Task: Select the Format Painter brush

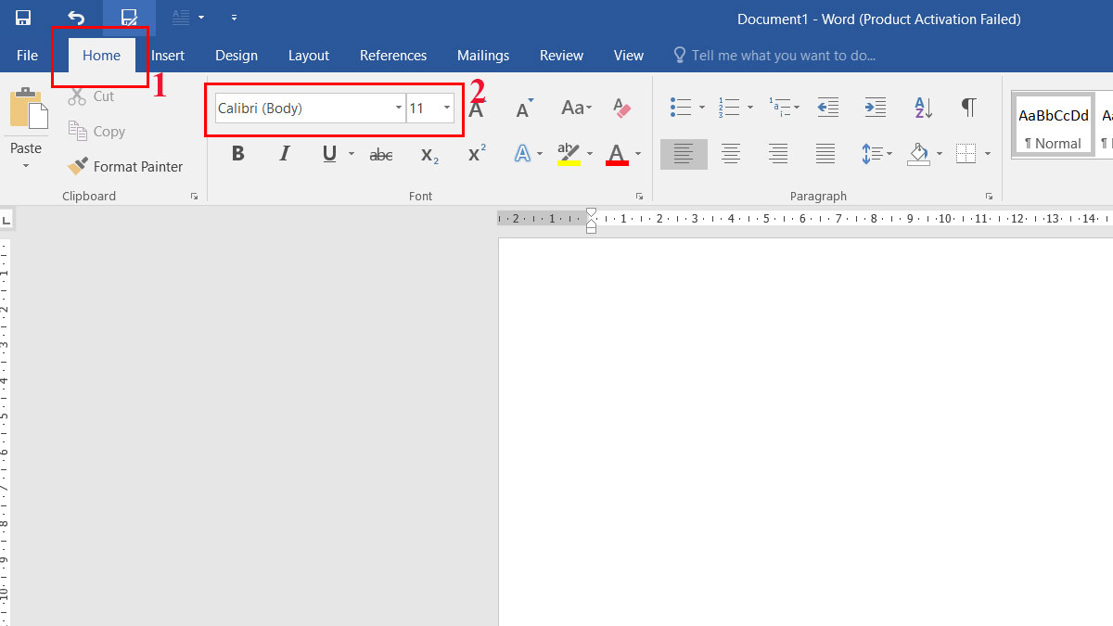Action: [126, 167]
